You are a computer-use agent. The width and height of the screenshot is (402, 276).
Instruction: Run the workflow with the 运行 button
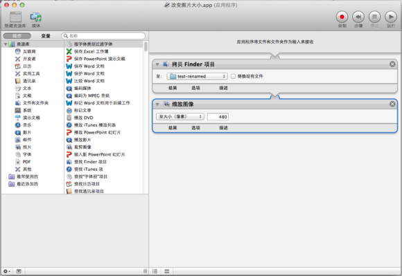click(x=391, y=17)
